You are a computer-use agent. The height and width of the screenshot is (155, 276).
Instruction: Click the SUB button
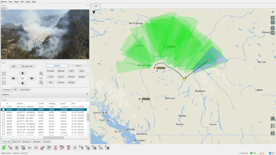(x=13, y=66)
